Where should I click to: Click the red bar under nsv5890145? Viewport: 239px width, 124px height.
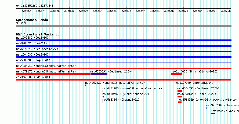tap(180, 97)
